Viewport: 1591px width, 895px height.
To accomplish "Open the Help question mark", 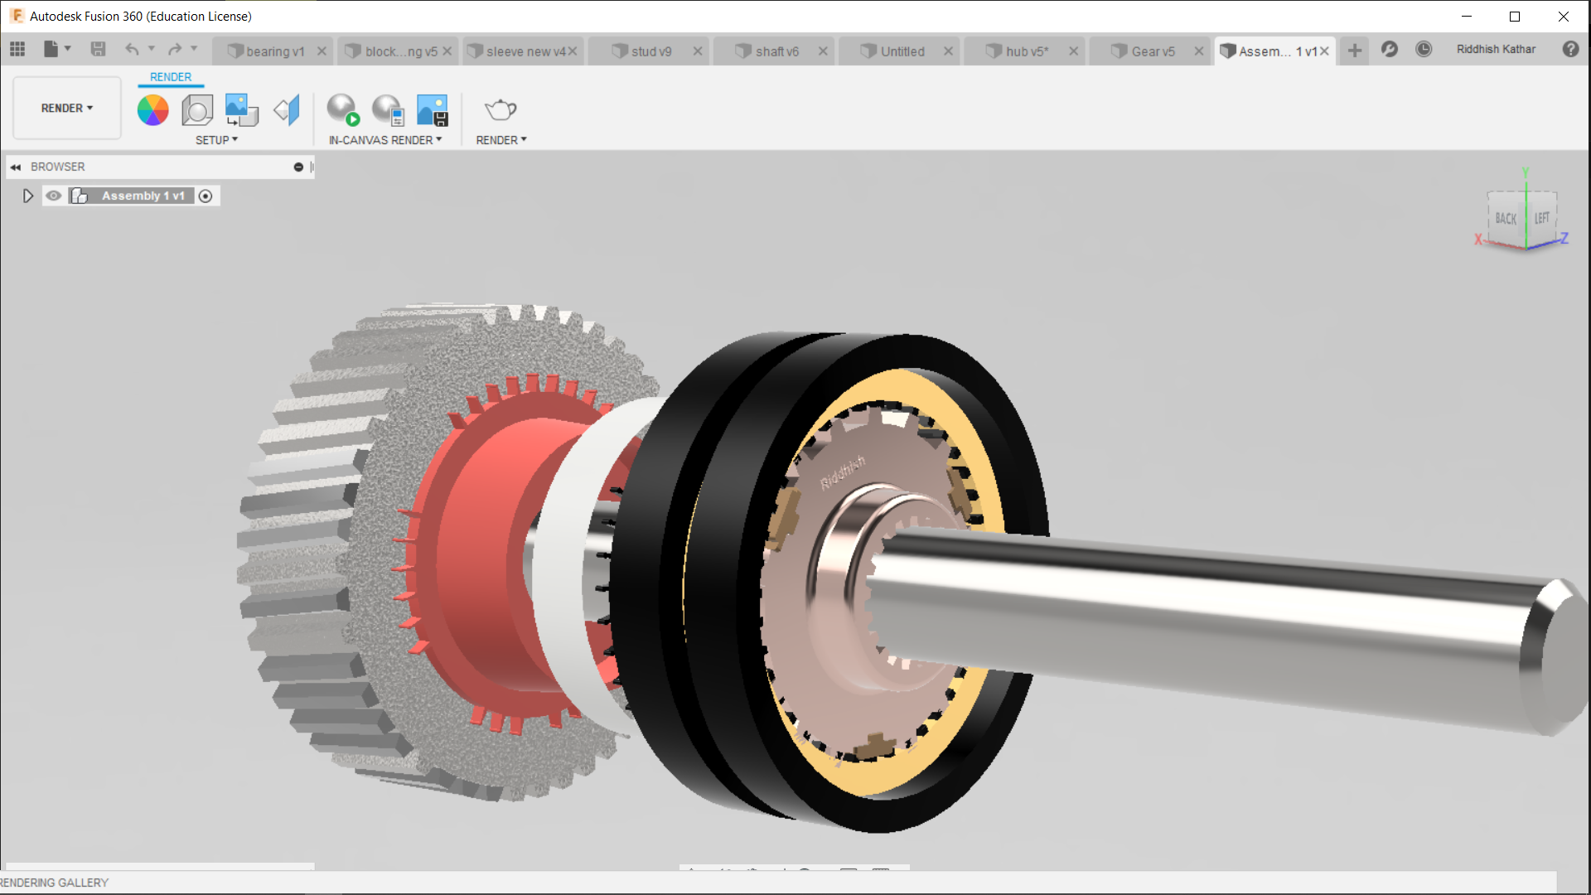I will 1570,50.
